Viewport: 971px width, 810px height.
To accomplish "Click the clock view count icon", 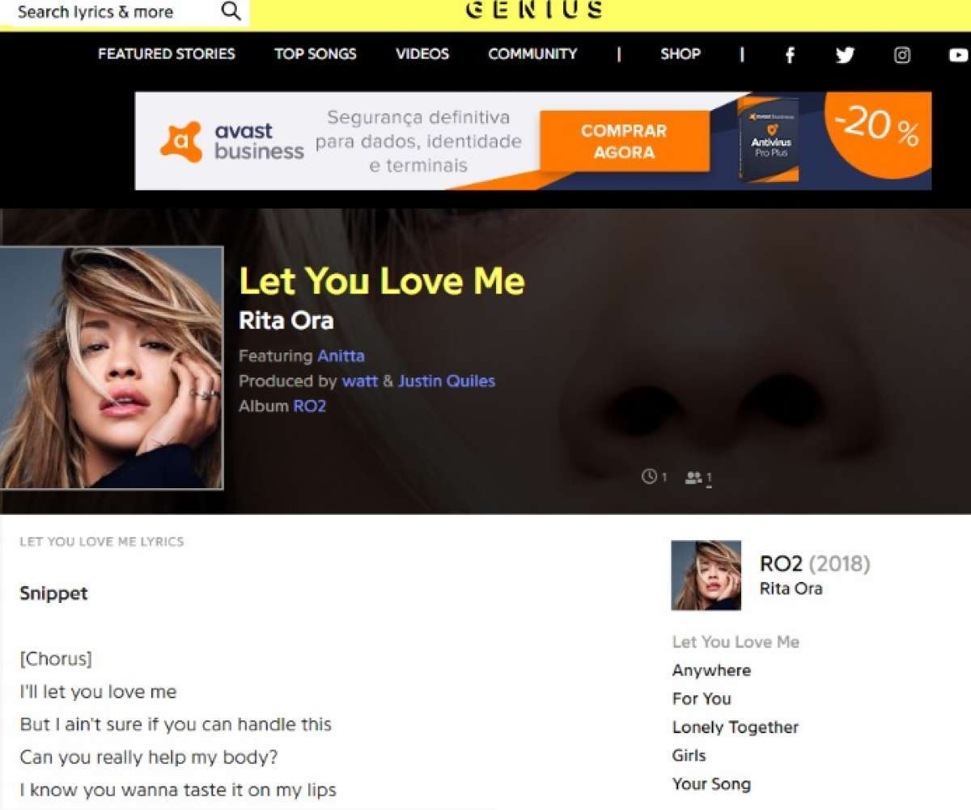I will coord(649,477).
